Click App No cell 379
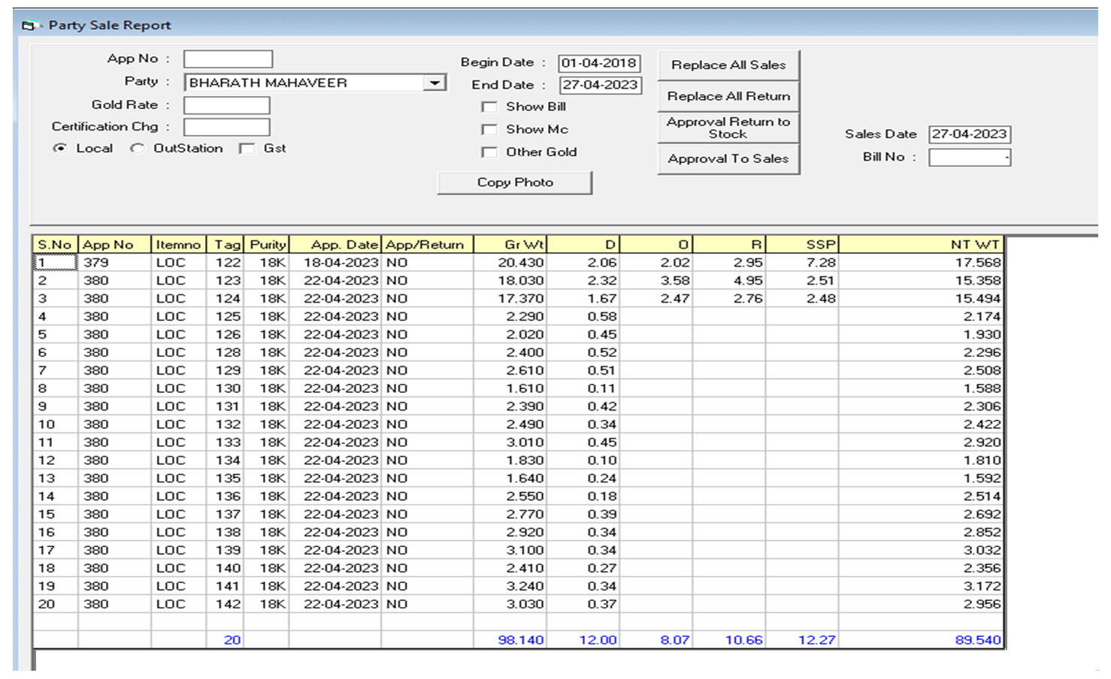The height and width of the screenshot is (679, 1111). point(114,263)
